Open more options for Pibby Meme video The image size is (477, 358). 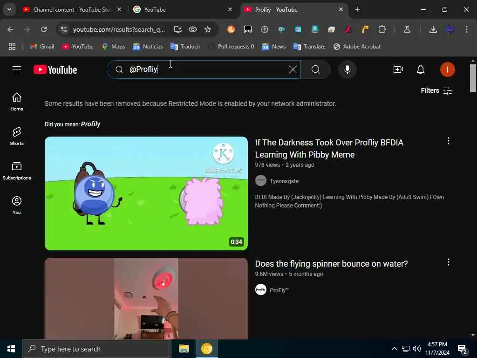click(x=449, y=141)
